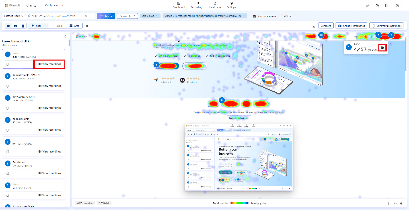Open the Segments dropdown
The image size is (409, 210).
tap(127, 16)
